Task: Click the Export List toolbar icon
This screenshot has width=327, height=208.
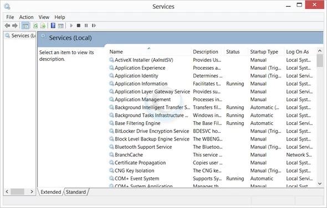Action: point(43,25)
